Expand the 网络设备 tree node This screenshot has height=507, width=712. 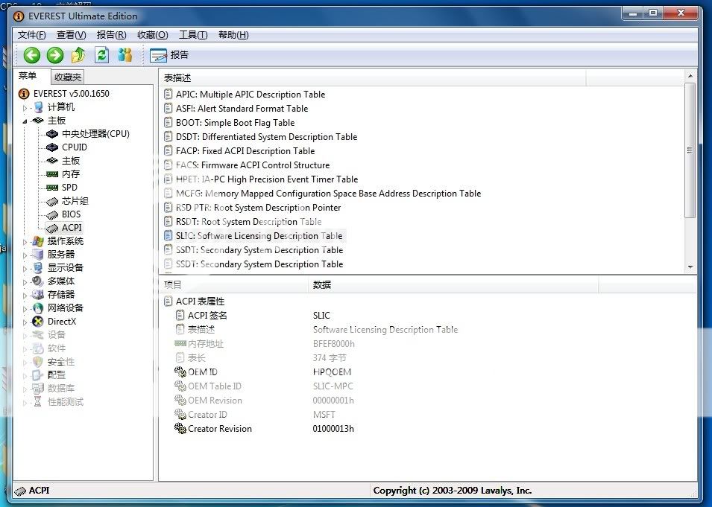tap(25, 309)
